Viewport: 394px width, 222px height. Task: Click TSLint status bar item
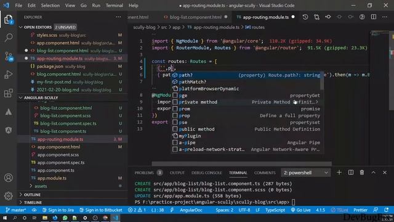[x=339, y=210]
